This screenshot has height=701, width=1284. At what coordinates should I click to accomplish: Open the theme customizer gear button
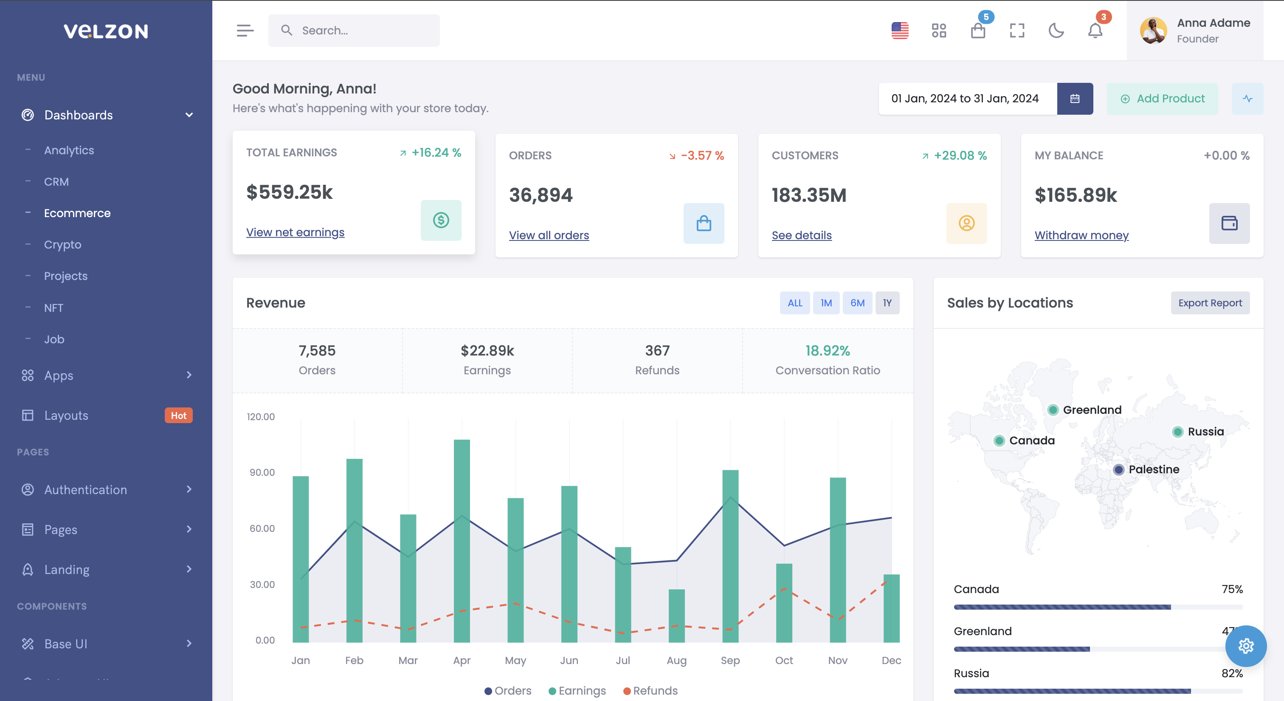1246,646
